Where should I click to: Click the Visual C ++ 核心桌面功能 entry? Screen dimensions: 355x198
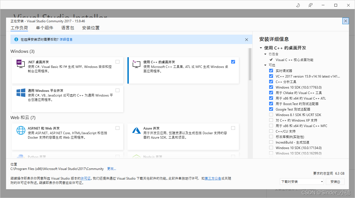(x=294, y=60)
